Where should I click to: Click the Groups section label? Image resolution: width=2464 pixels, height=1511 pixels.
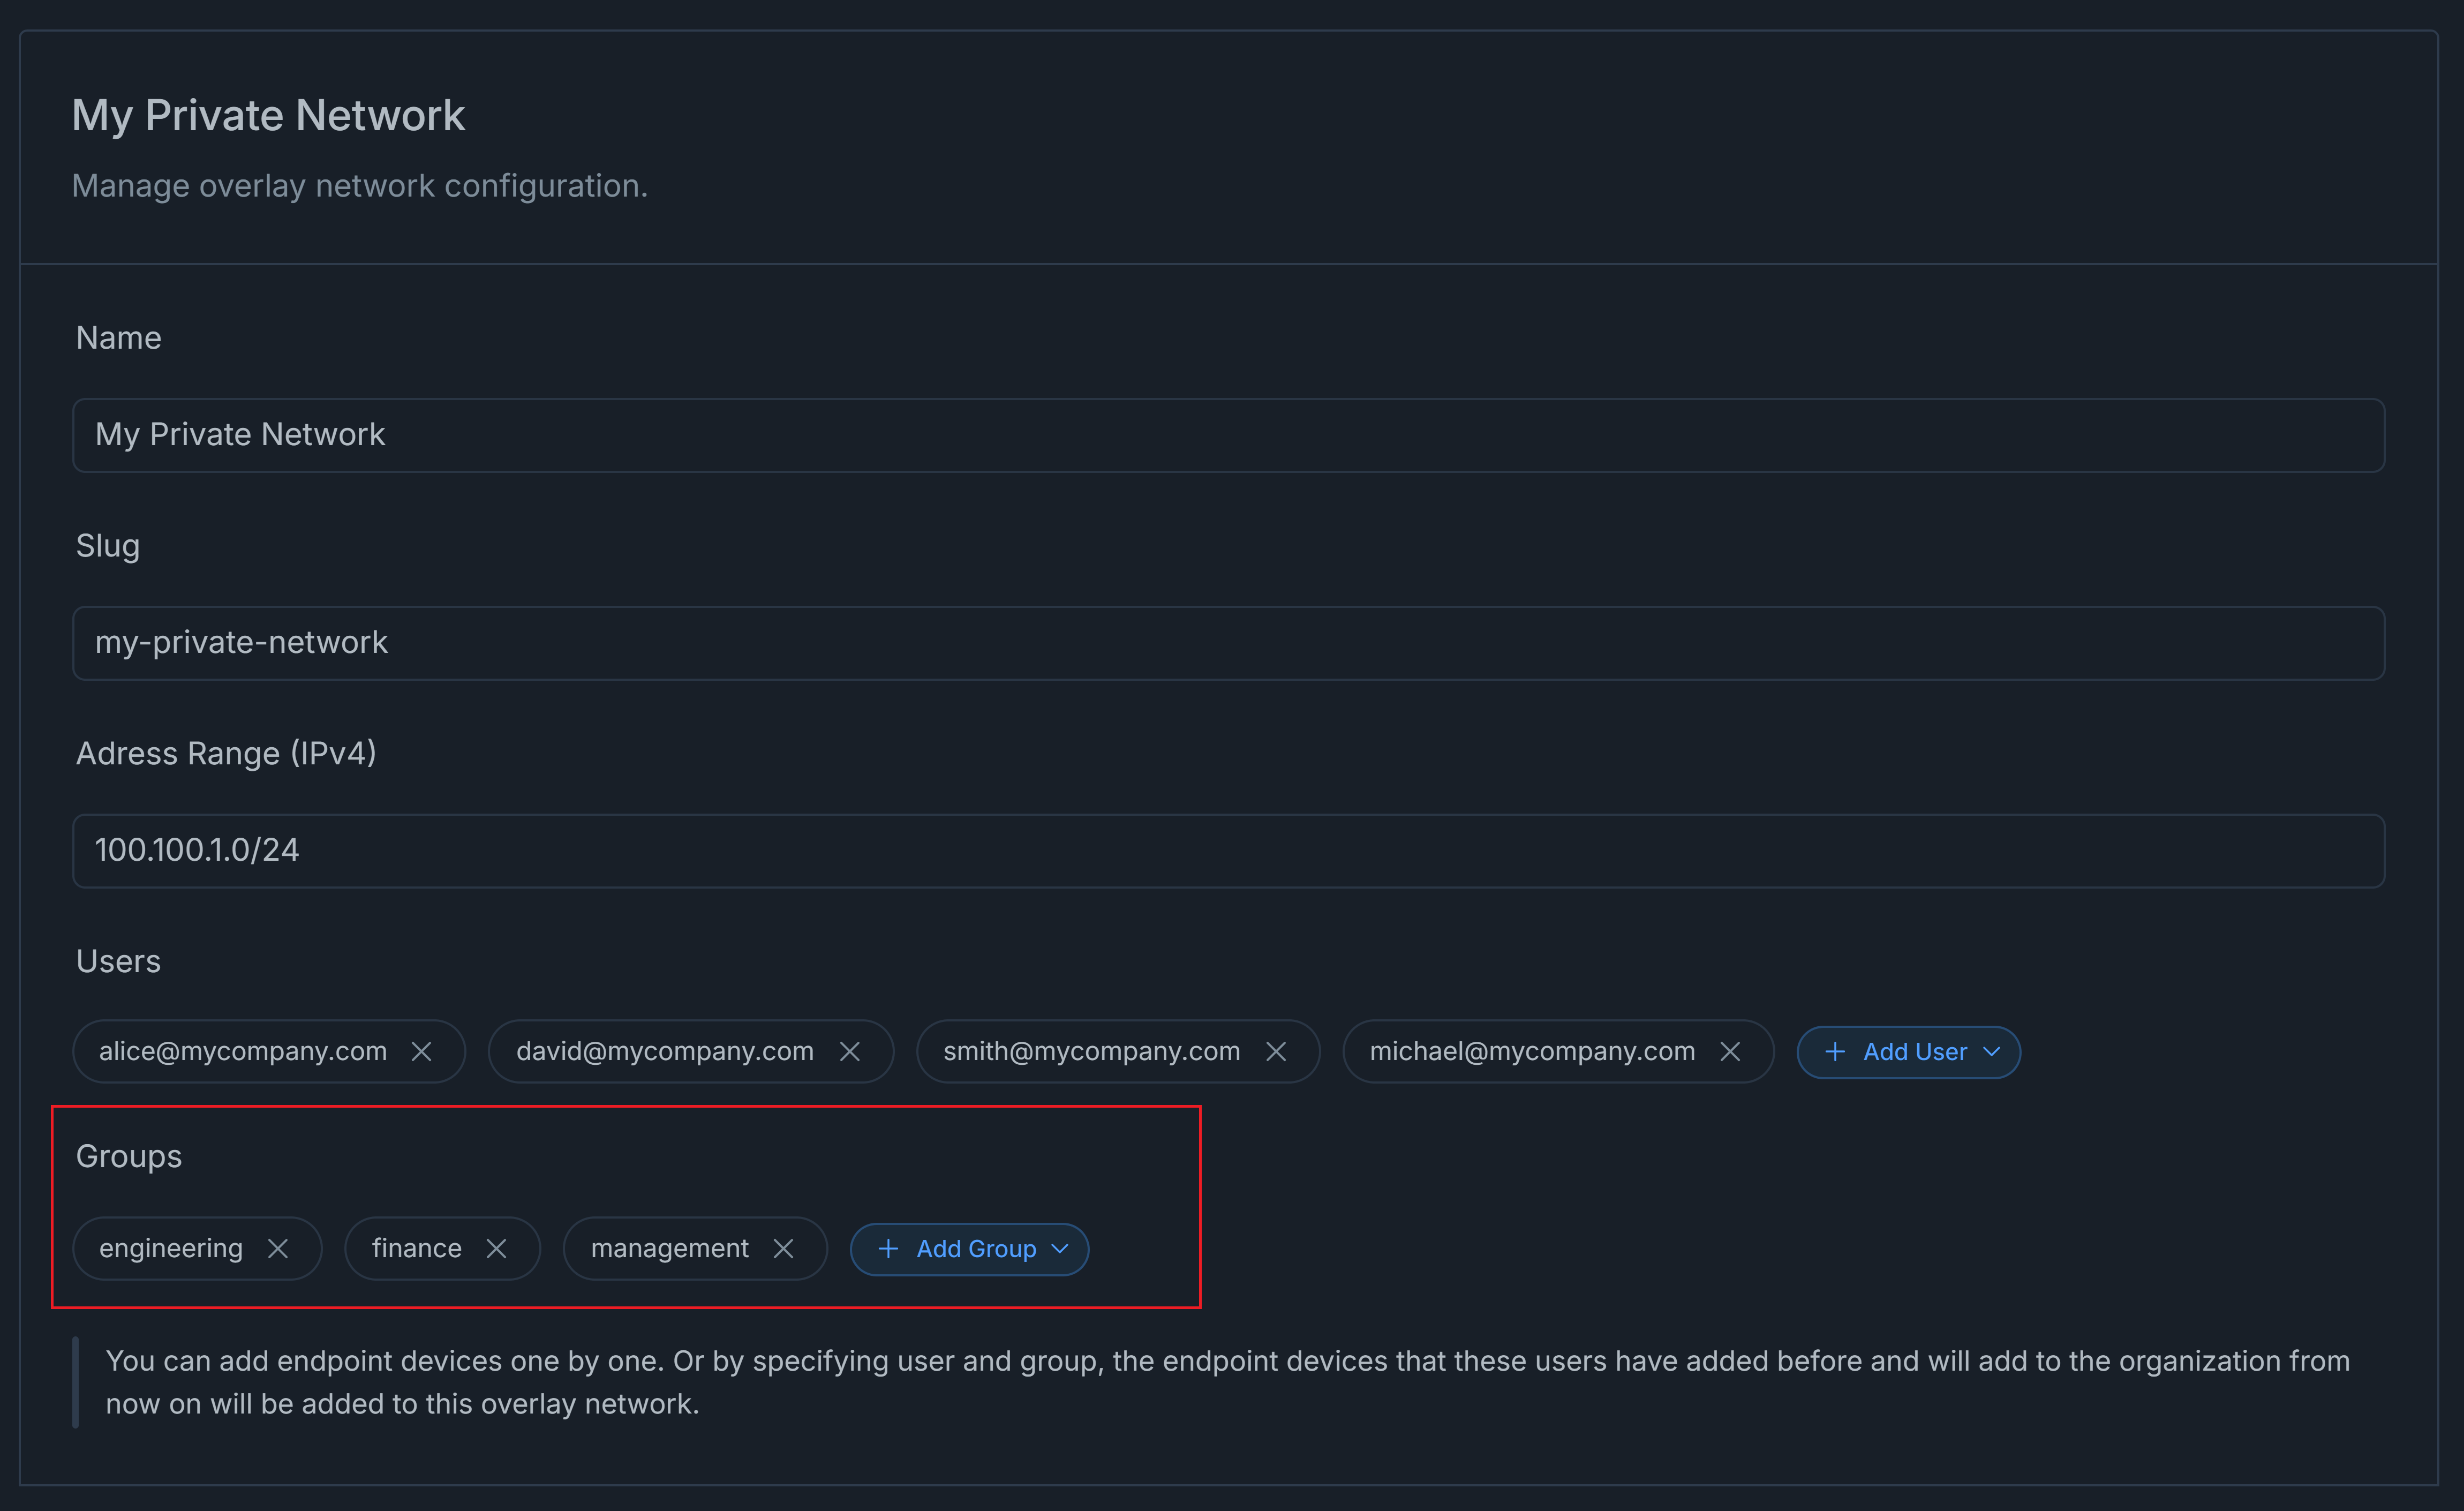[x=129, y=1156]
